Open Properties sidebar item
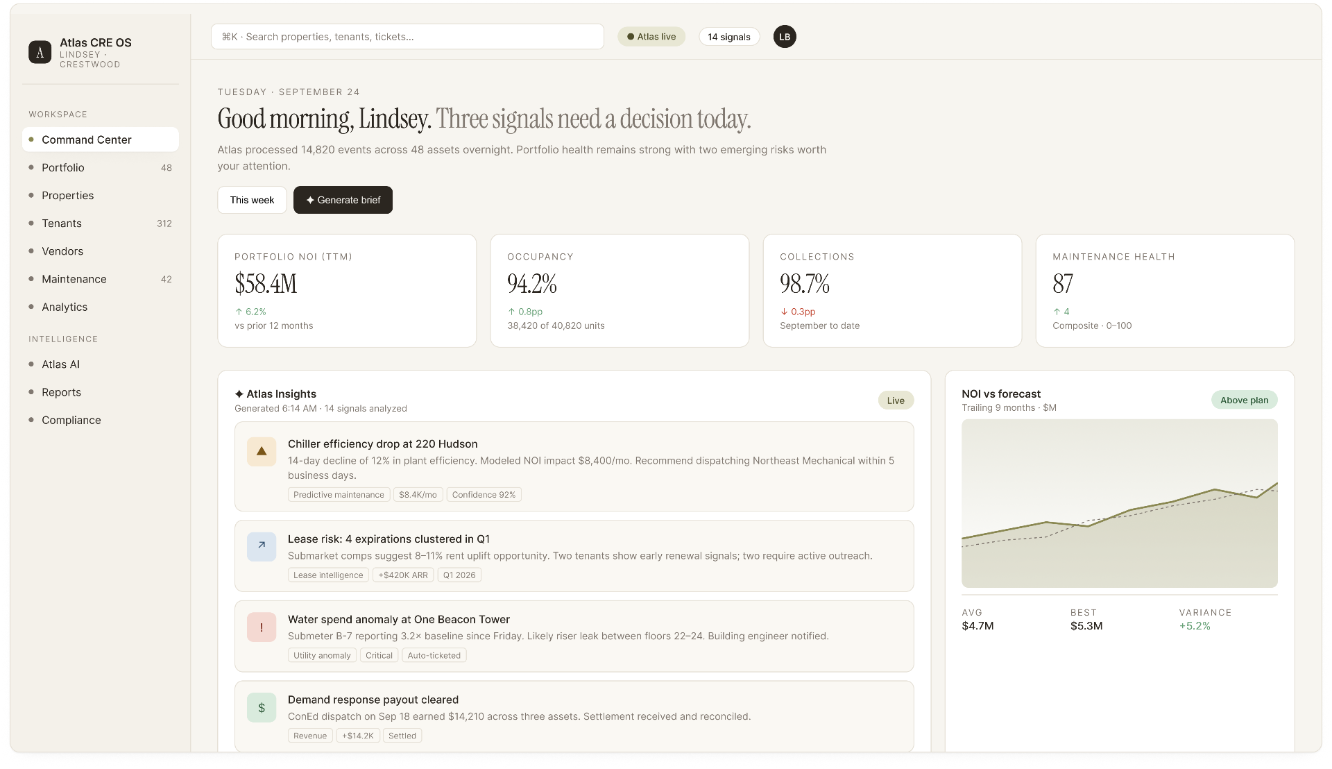1332x769 pixels. [101, 196]
